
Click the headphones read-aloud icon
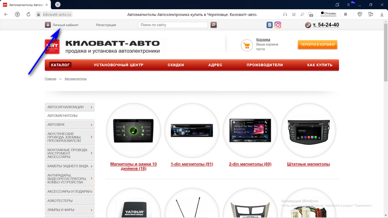pyautogui.click(x=285, y=15)
